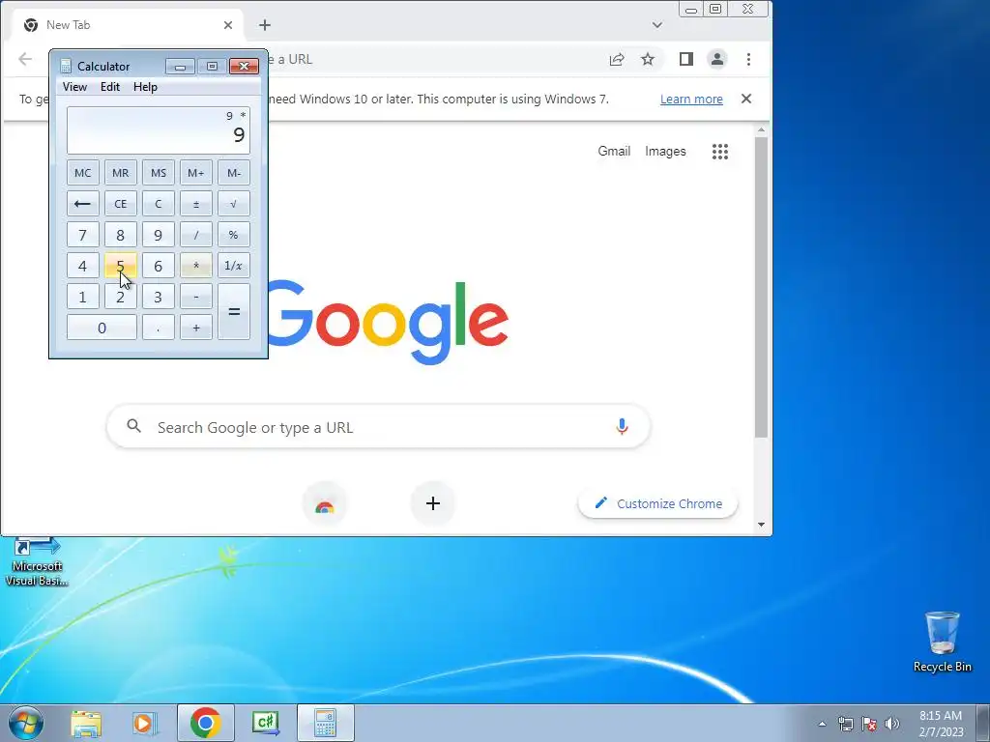Open the Chrome profile avatar
This screenshot has width=990, height=742.
[717, 59]
